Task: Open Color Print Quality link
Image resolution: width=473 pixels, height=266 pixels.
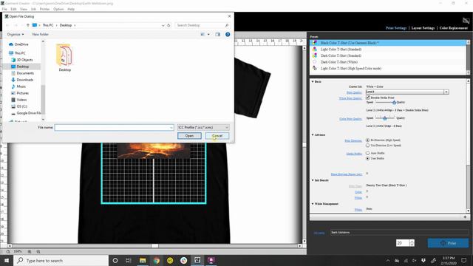Action: [350, 119]
